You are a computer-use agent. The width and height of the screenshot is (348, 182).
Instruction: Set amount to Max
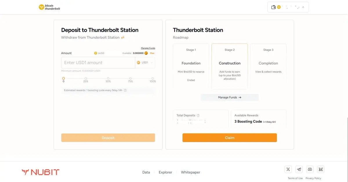tap(152, 53)
